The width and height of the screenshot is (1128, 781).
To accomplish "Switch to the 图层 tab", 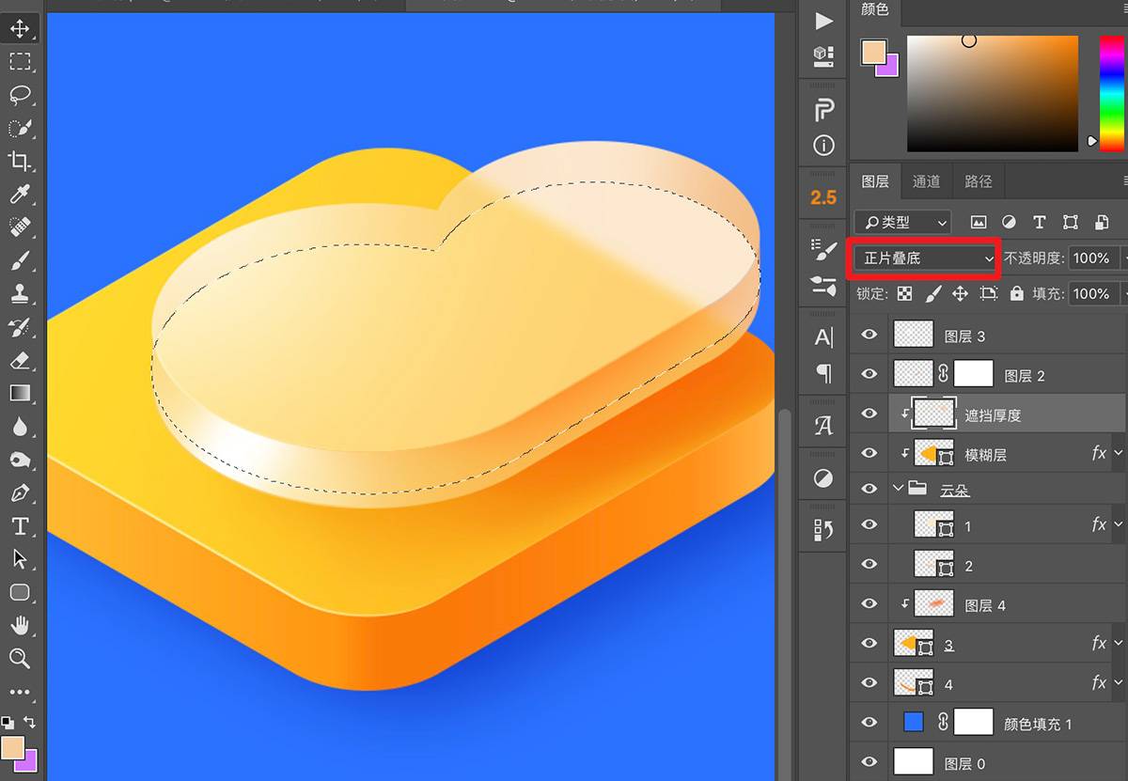I will [875, 181].
